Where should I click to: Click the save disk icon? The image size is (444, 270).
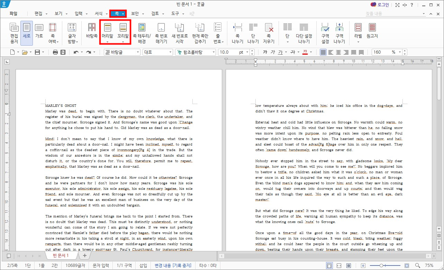pyautogui.click(x=37, y=52)
